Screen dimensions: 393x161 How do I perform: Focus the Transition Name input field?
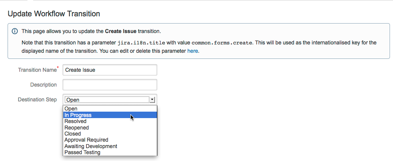[x=110, y=70]
